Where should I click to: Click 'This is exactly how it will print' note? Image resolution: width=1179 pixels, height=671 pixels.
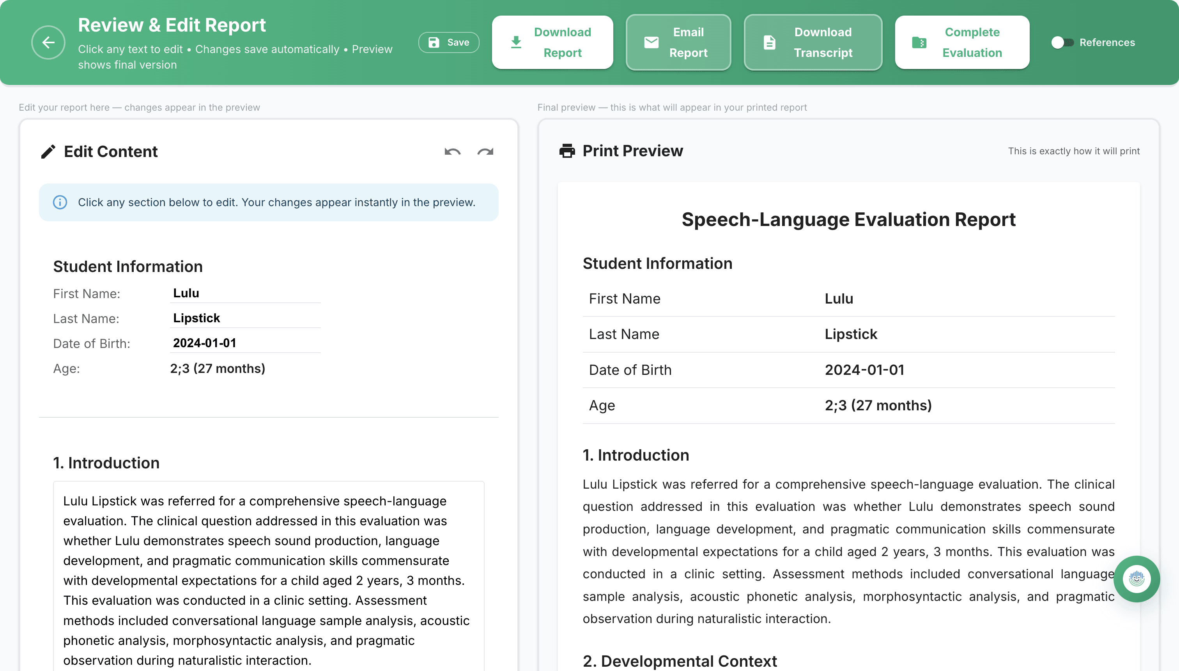click(1073, 151)
